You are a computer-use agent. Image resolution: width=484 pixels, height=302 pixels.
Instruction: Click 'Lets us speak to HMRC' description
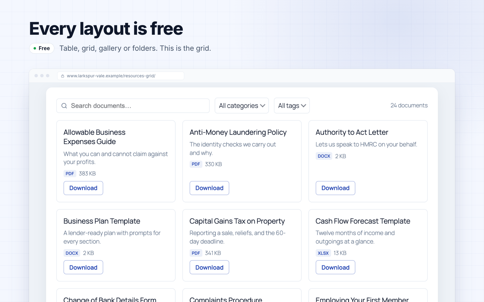366,144
